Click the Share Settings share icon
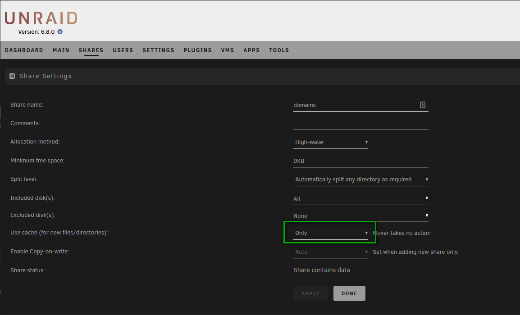Viewport: 520px width, 315px height. [12, 76]
